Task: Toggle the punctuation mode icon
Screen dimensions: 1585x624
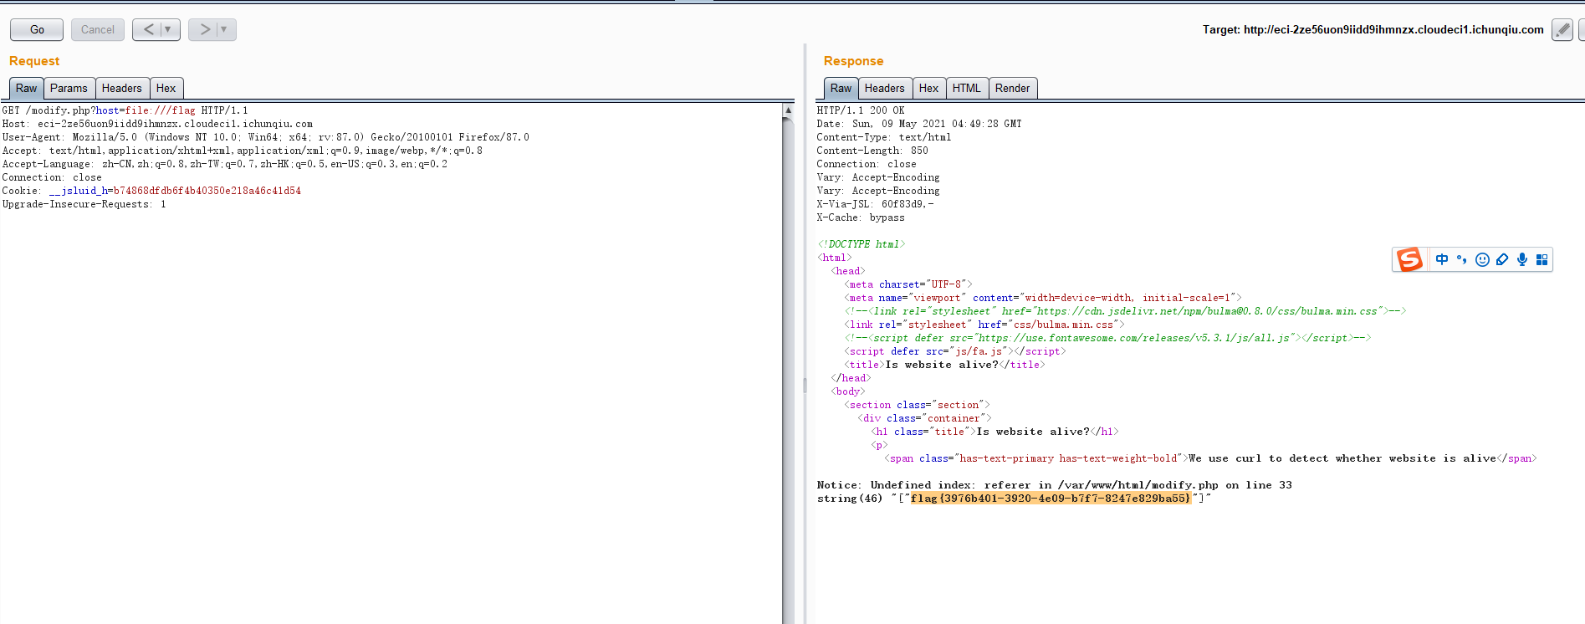Action: coord(1462,259)
